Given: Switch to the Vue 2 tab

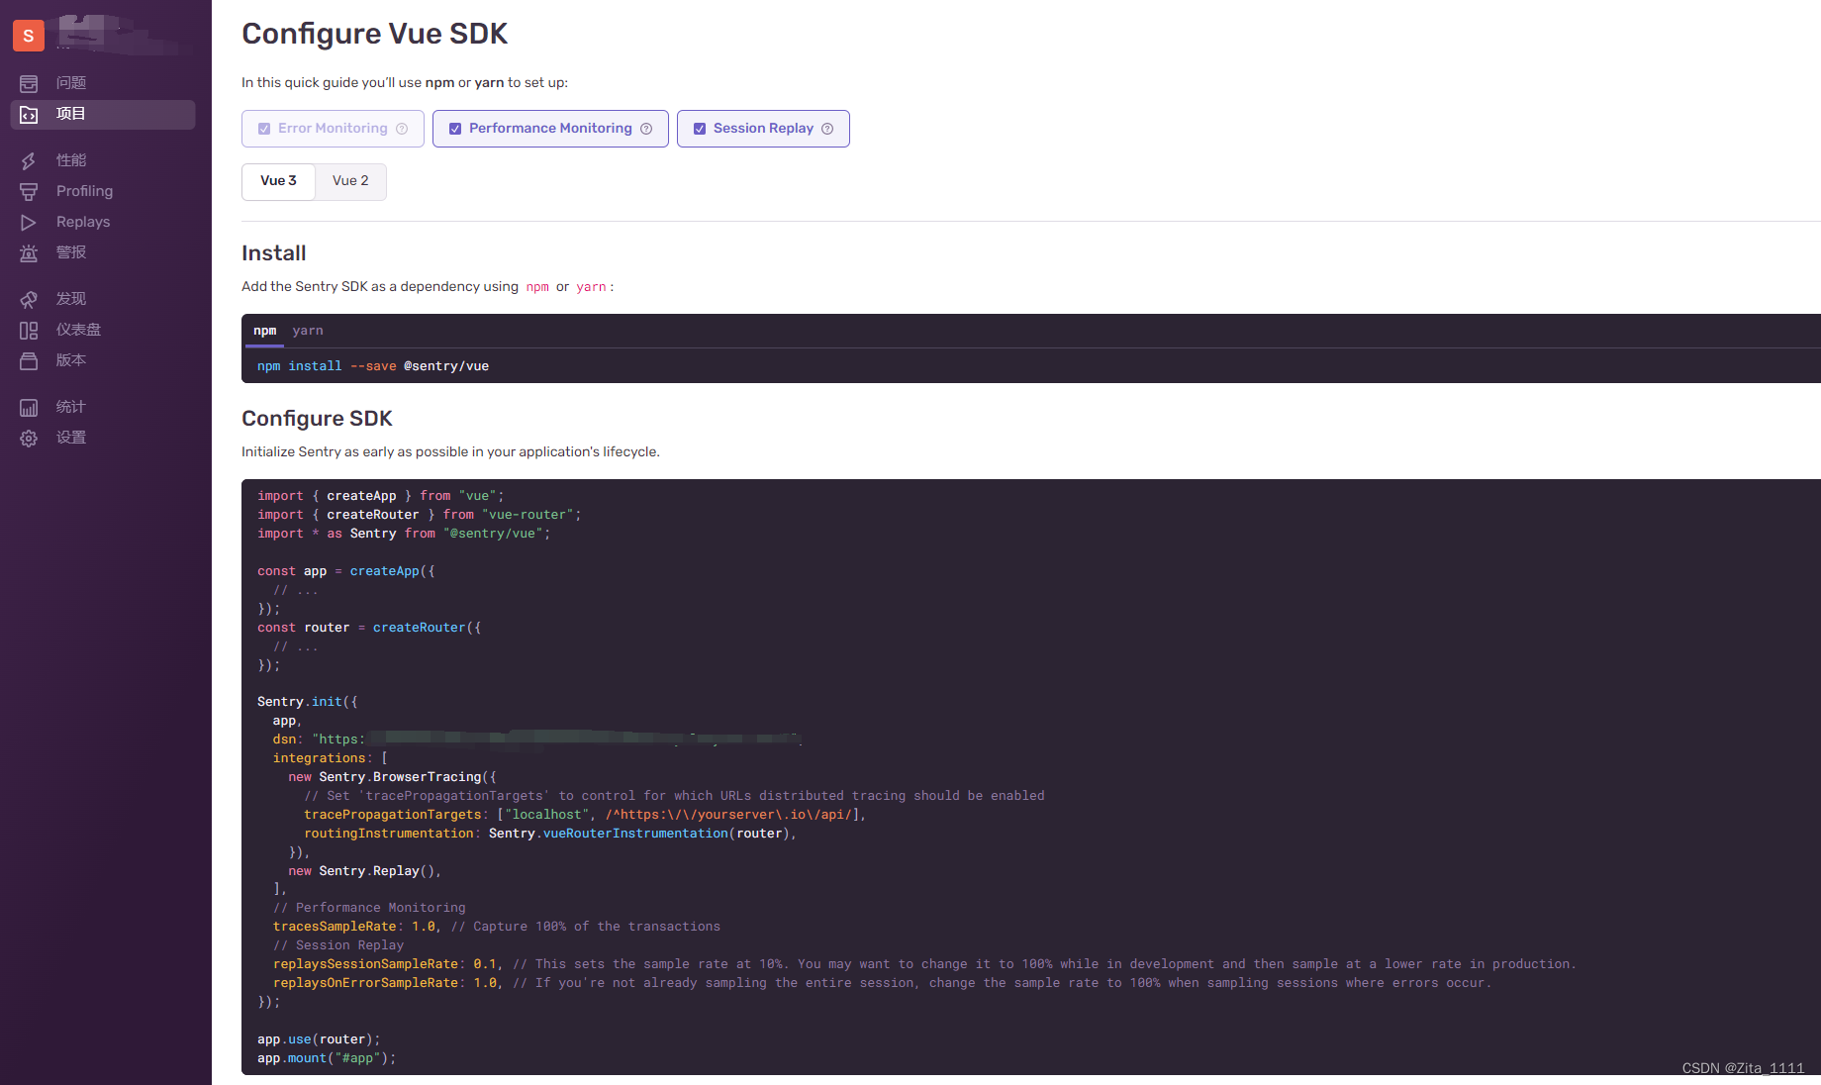Looking at the screenshot, I should coord(350,181).
